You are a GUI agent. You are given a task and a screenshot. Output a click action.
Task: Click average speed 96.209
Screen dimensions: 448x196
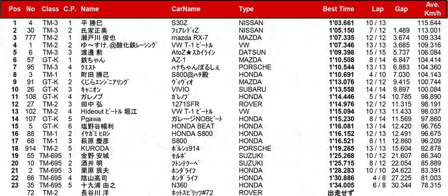click(x=432, y=141)
